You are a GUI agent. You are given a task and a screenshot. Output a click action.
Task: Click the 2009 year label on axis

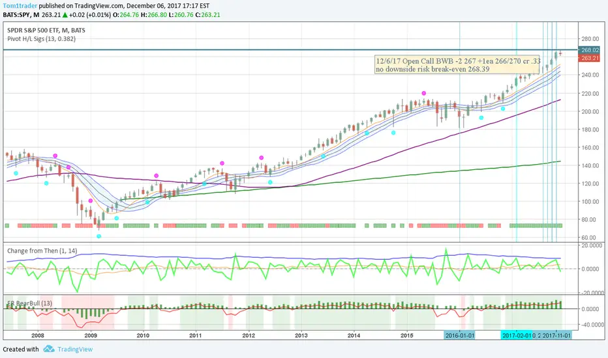[90, 335]
